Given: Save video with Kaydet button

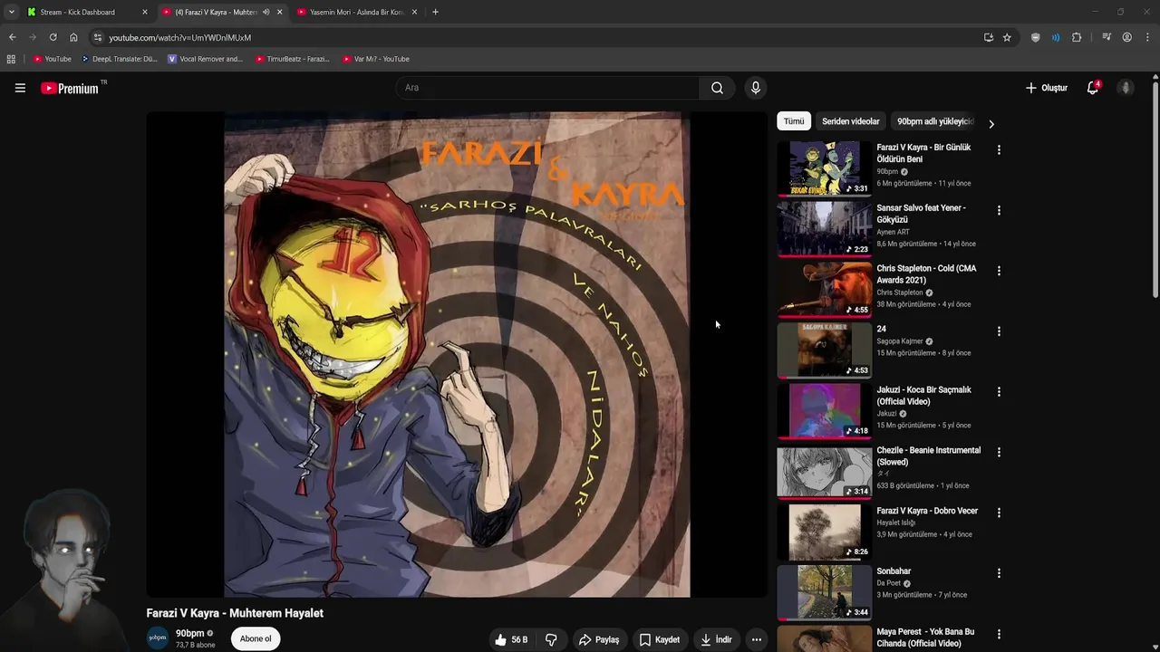Looking at the screenshot, I should [660, 639].
